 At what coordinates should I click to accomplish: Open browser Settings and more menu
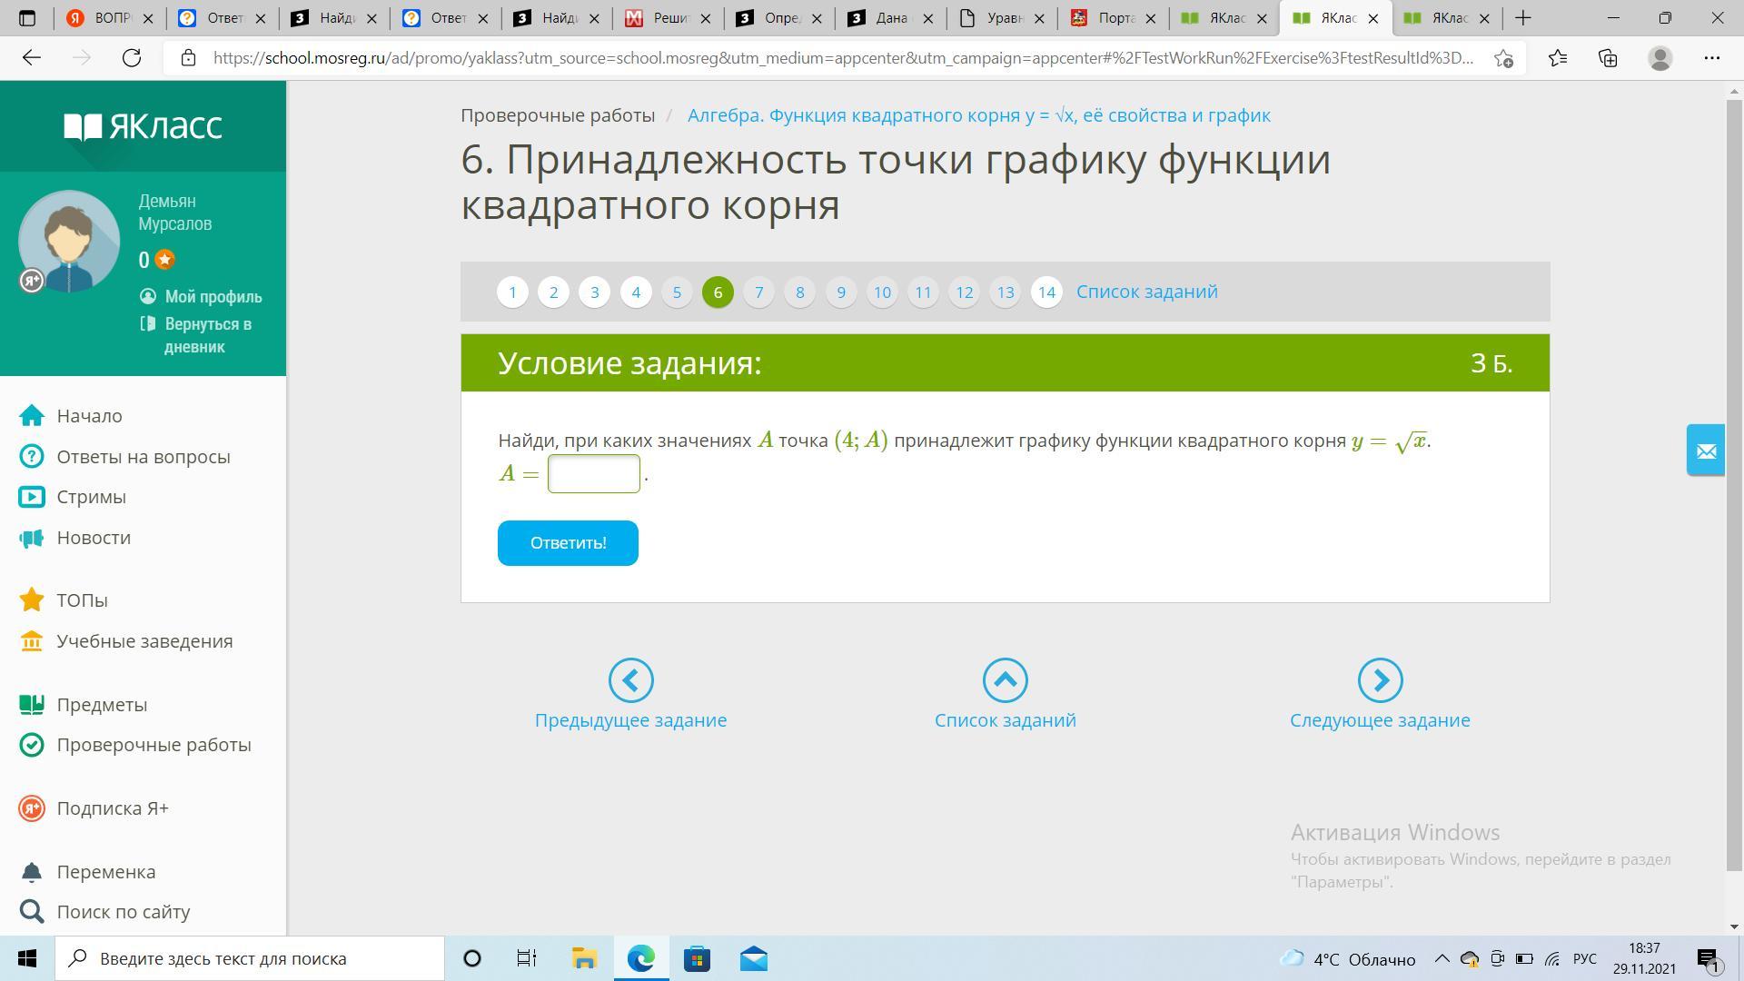pyautogui.click(x=1711, y=58)
